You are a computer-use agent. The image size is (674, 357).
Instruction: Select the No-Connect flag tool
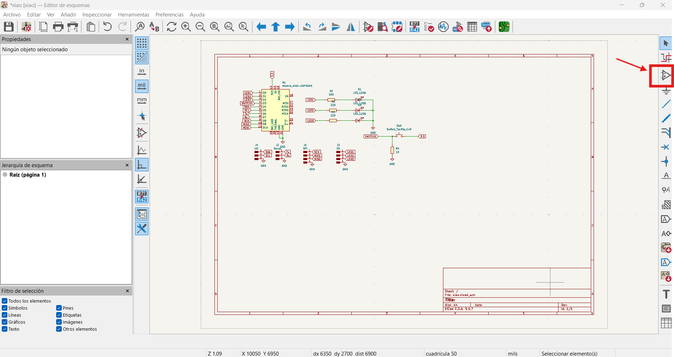pos(666,147)
